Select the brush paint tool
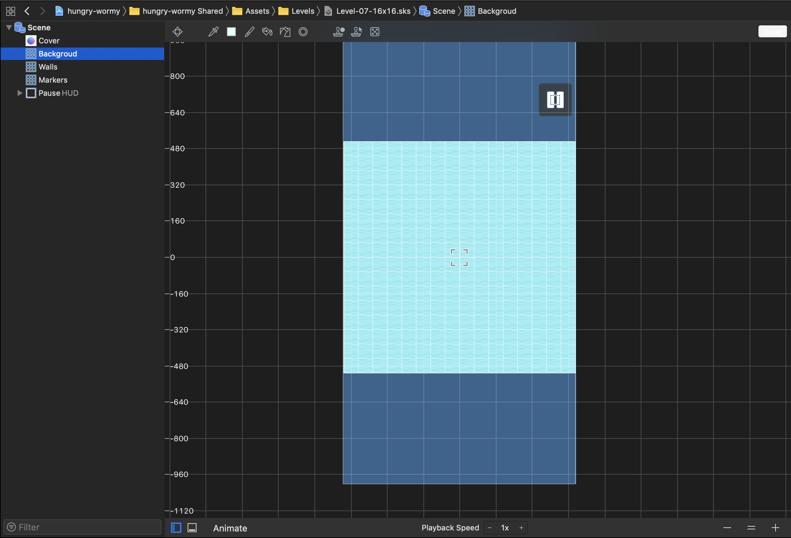Screen dimensions: 791x538 coord(249,32)
